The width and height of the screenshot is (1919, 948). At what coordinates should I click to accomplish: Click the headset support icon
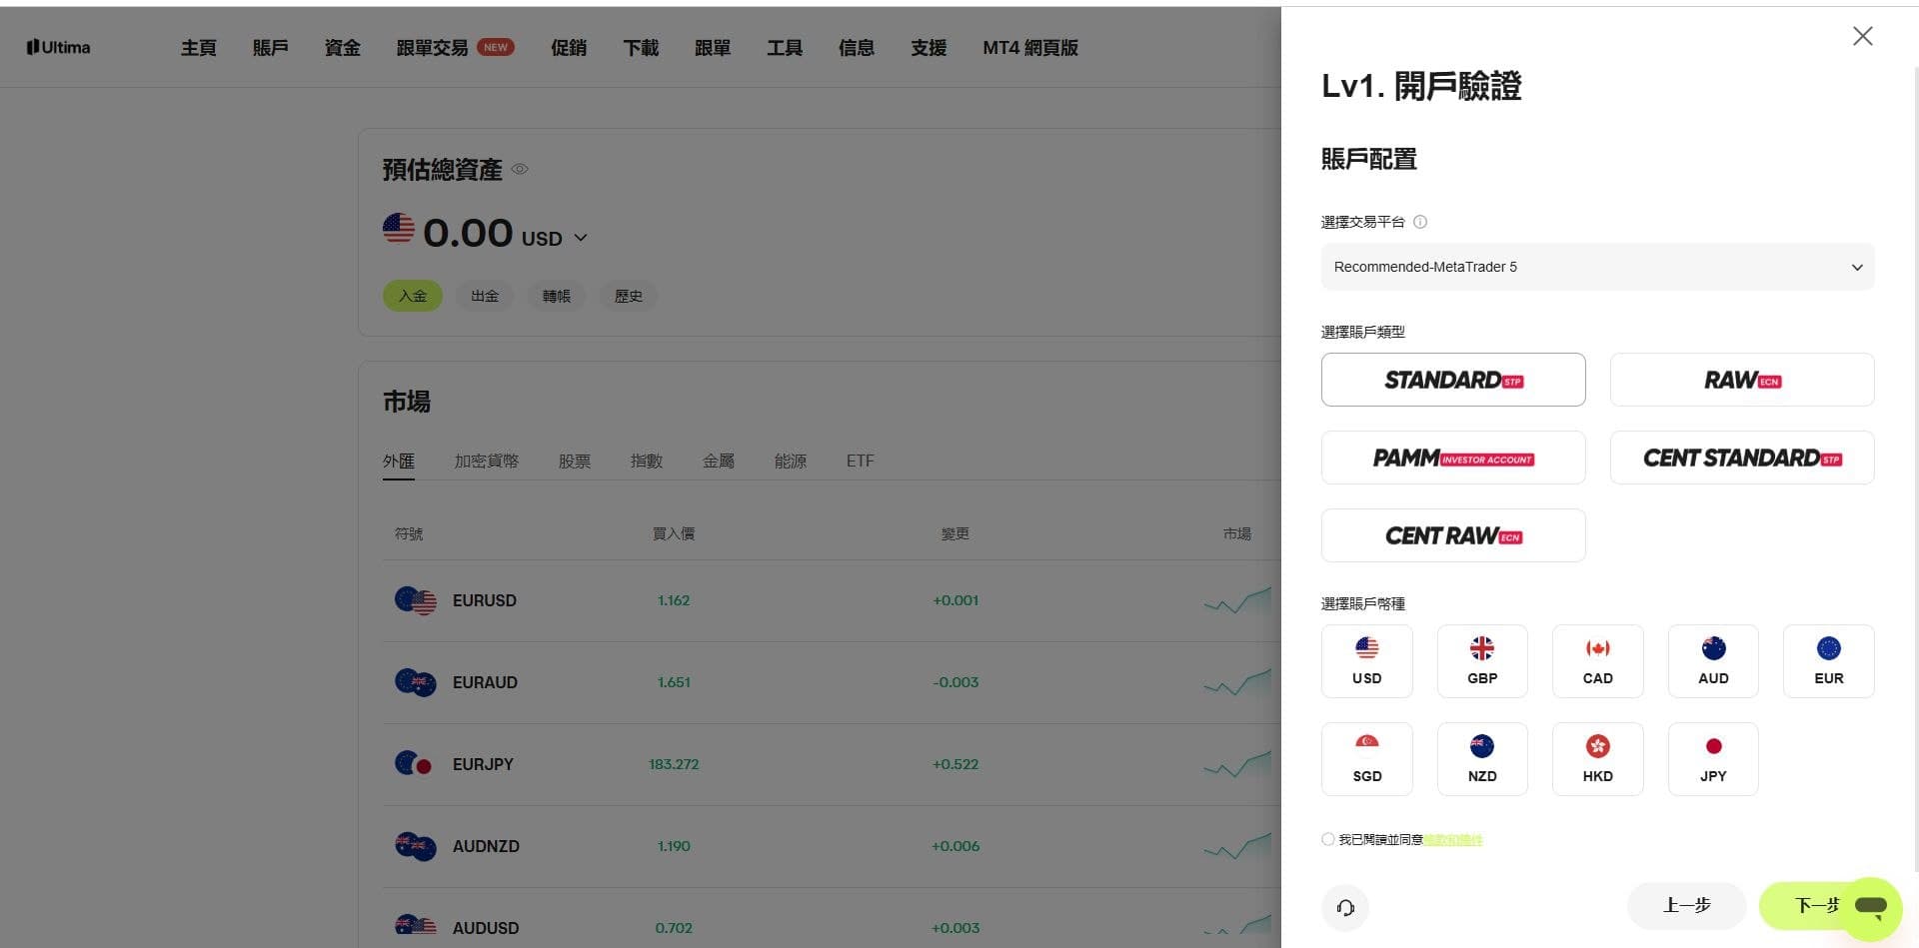click(1345, 907)
